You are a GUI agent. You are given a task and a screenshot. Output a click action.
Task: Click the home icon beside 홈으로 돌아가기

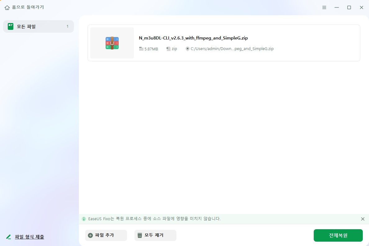pos(7,7)
